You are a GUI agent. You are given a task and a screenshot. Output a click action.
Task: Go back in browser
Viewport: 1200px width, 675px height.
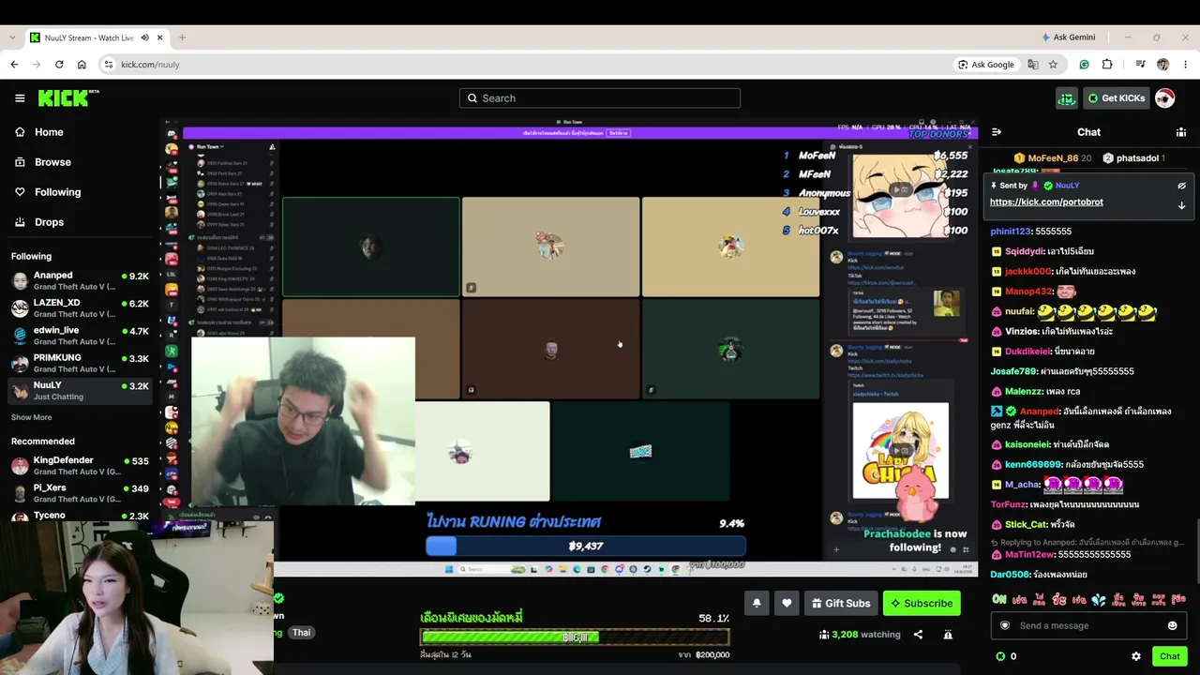tap(14, 65)
